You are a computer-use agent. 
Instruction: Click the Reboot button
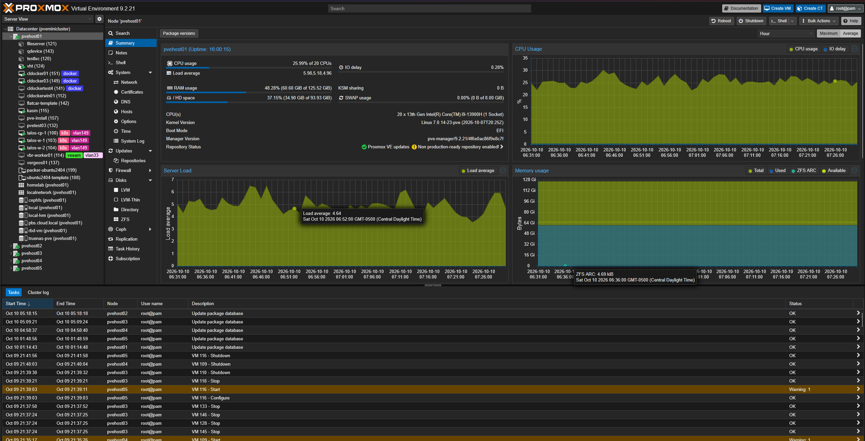pos(721,21)
